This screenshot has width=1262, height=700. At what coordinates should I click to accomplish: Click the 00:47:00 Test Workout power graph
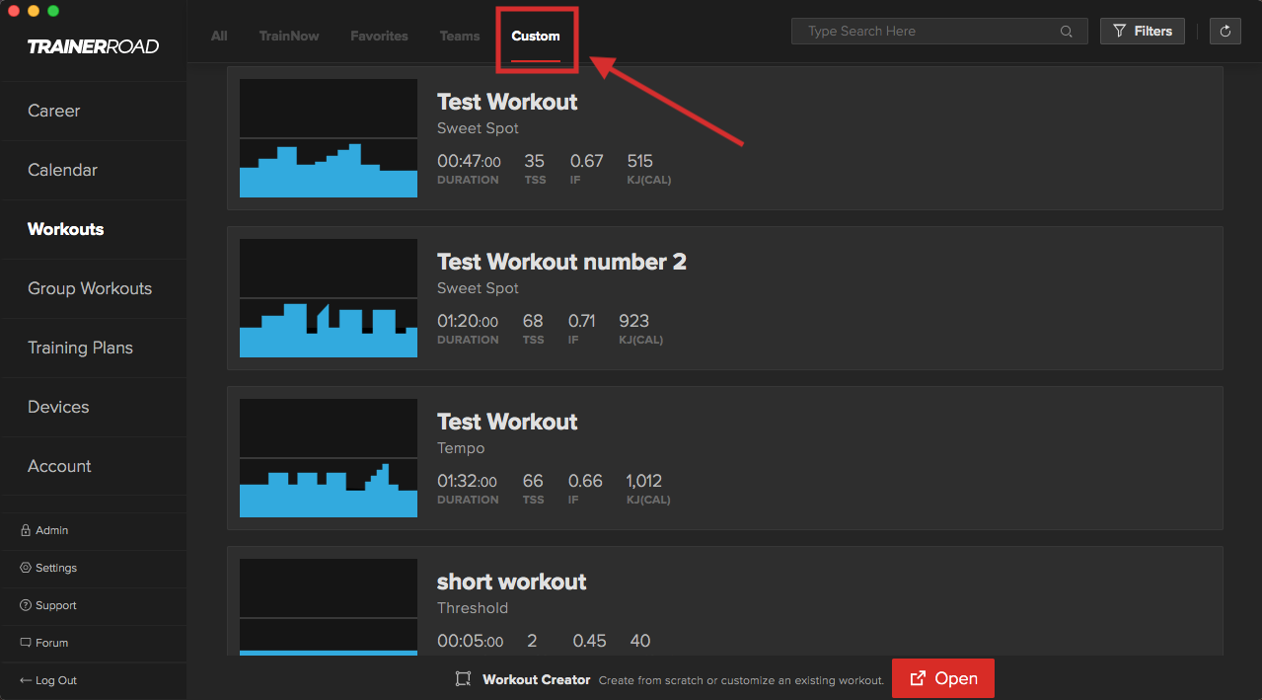pos(329,138)
